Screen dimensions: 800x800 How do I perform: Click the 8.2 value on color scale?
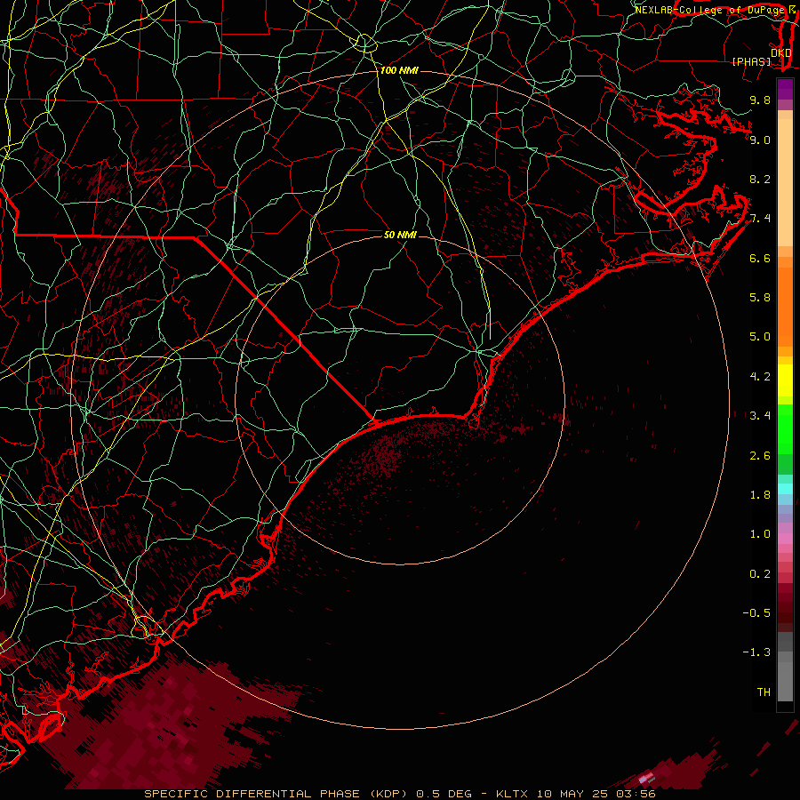click(760, 179)
